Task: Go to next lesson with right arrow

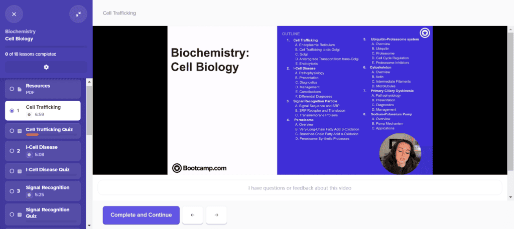Action: point(216,215)
